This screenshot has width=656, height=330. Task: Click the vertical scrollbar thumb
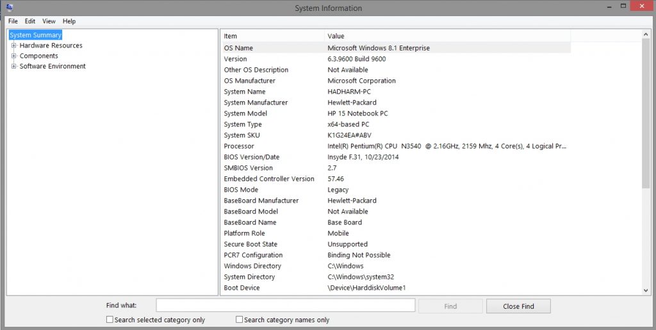[646, 114]
